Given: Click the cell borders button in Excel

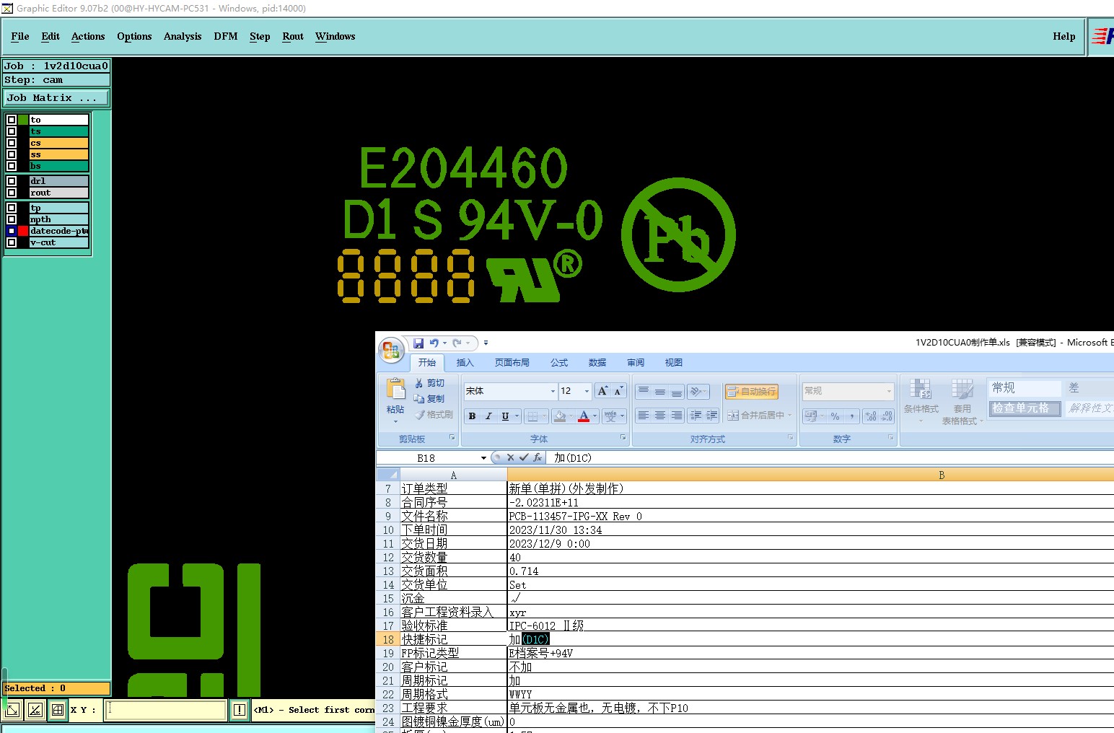Looking at the screenshot, I should [532, 416].
